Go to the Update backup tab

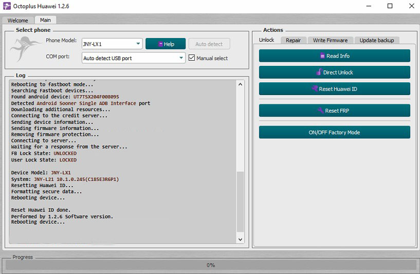click(x=377, y=40)
